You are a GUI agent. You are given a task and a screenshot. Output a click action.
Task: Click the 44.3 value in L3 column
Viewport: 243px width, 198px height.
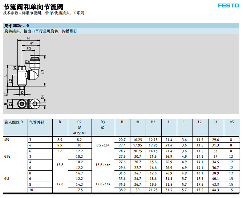[216, 190]
